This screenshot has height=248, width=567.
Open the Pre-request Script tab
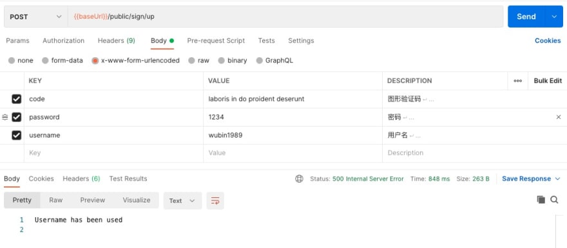216,40
